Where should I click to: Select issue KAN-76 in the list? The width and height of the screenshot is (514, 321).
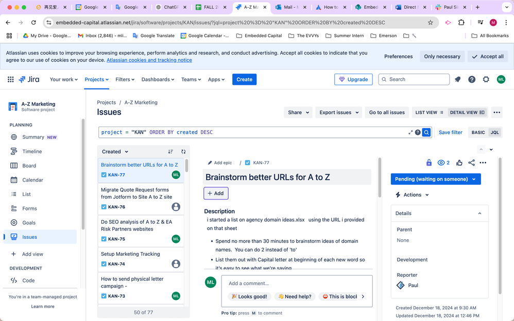click(x=141, y=198)
